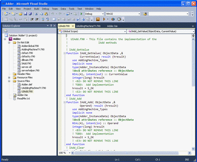Open the Build menu
This screenshot has height=162, width=197.
pos(37,9)
